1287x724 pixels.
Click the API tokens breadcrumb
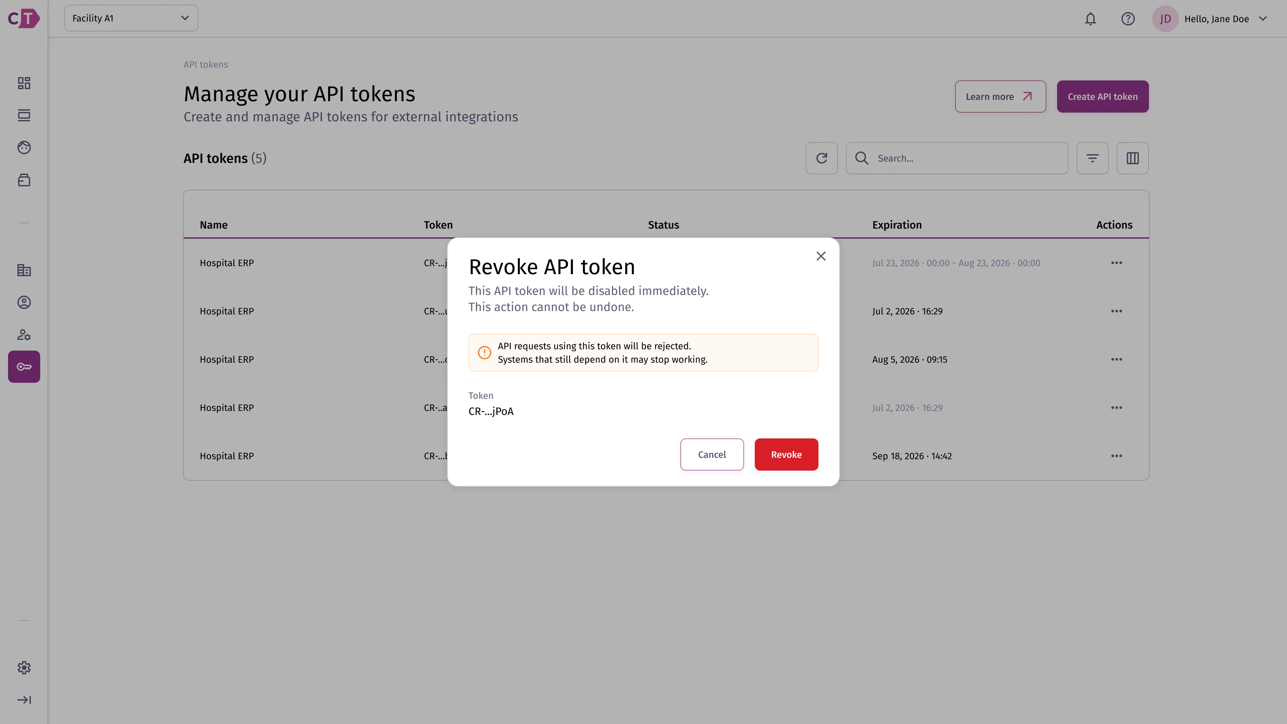[x=205, y=64]
